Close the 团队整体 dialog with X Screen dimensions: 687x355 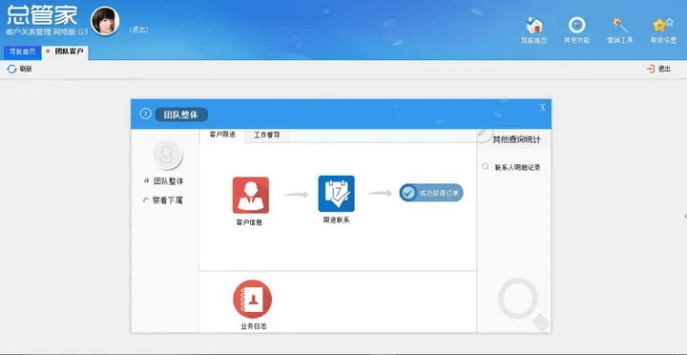coord(542,108)
